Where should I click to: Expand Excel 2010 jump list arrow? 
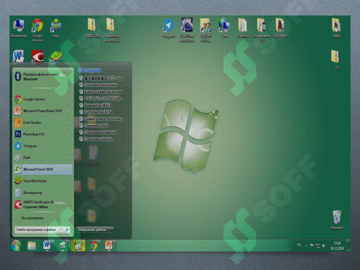[68, 169]
